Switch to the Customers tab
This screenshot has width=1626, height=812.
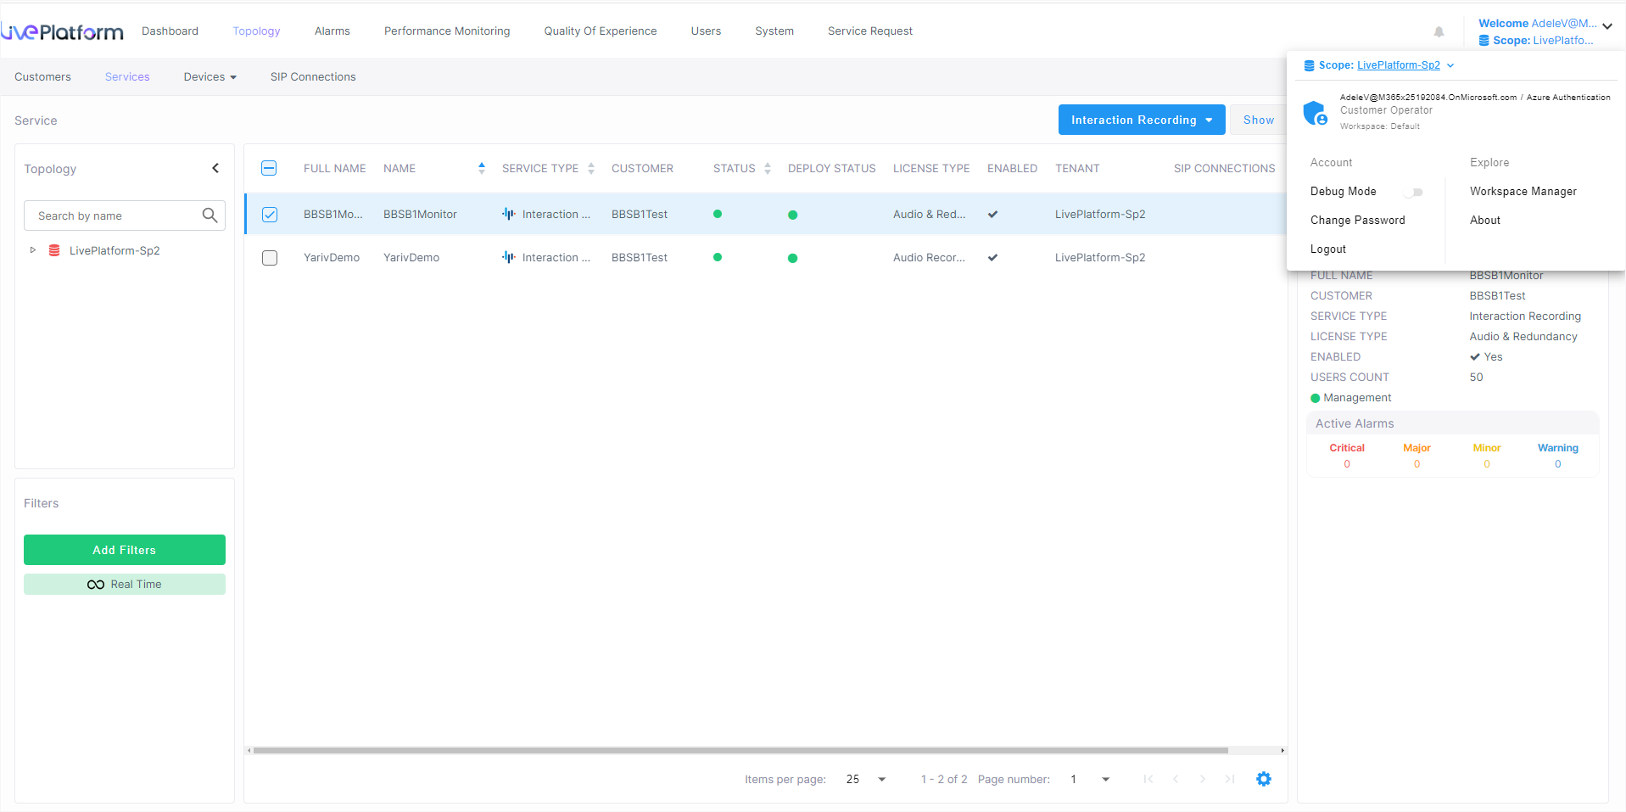click(42, 76)
